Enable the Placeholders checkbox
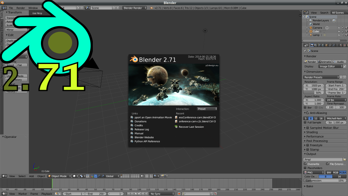348x196 pixels. [305, 168]
